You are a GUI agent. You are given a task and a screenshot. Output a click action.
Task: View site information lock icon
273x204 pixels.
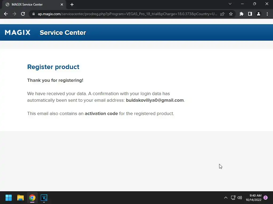[34, 14]
